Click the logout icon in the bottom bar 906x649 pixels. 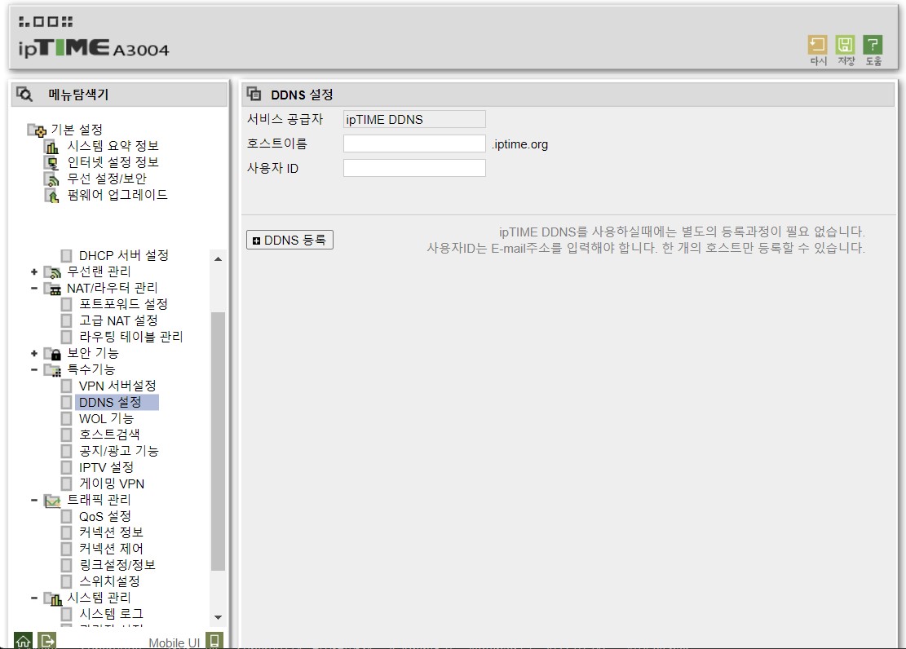pyautogui.click(x=47, y=640)
